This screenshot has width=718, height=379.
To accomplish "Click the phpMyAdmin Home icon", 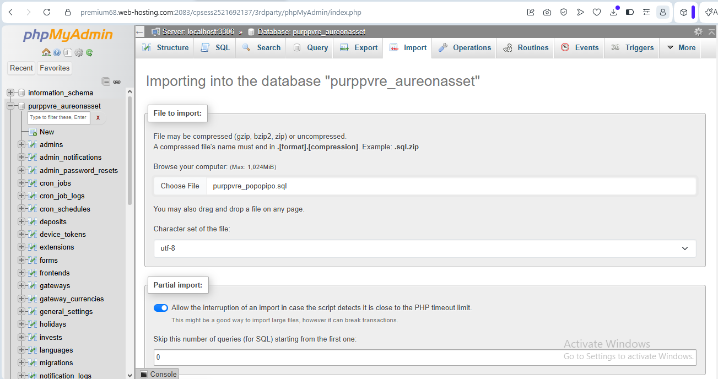I will (x=46, y=53).
